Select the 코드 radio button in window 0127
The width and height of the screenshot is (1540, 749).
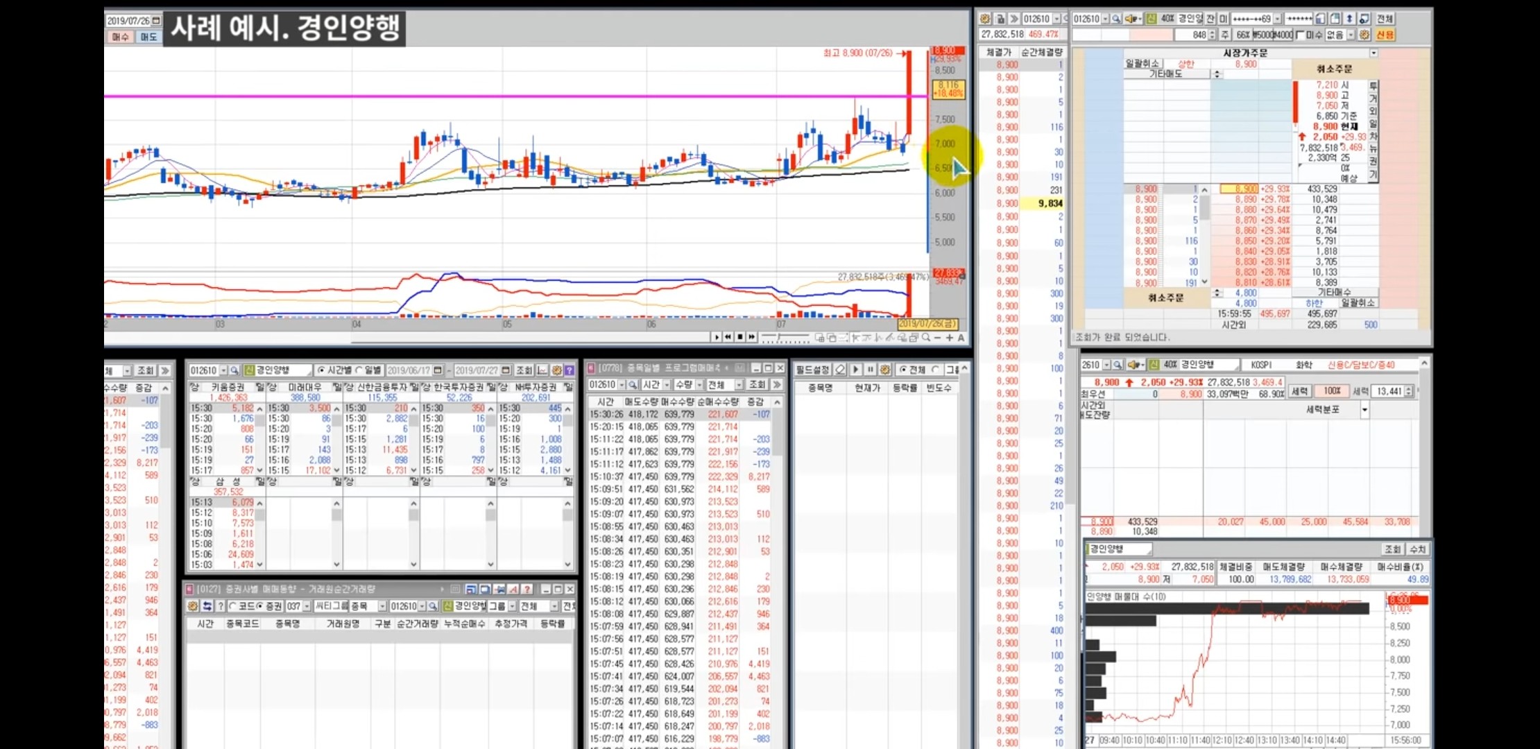(234, 606)
